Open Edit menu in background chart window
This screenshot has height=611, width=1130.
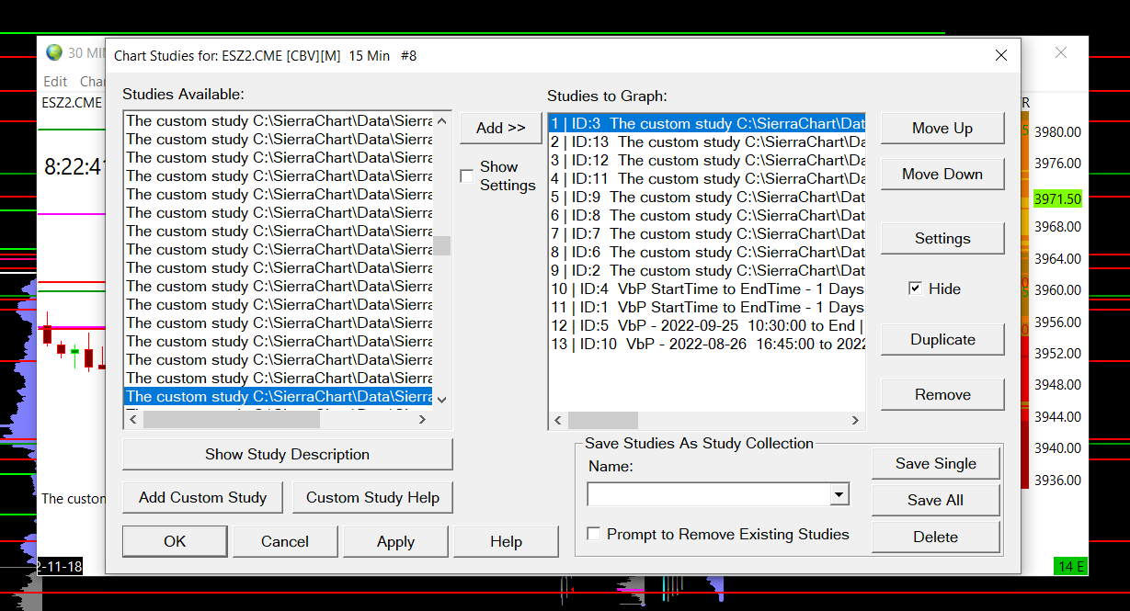click(55, 82)
